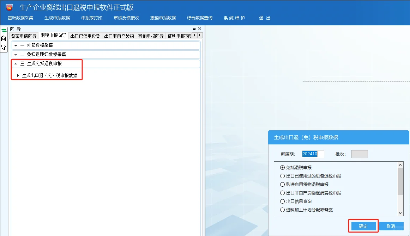The width and height of the screenshot is (410, 236).
Task: Click 取消 to cancel the dialog
Action: pos(392,226)
